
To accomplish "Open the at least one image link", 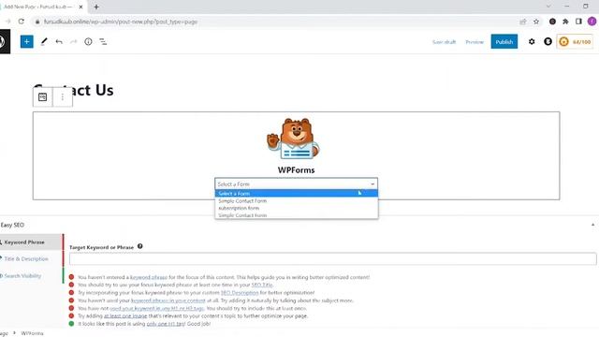I will [125, 316].
